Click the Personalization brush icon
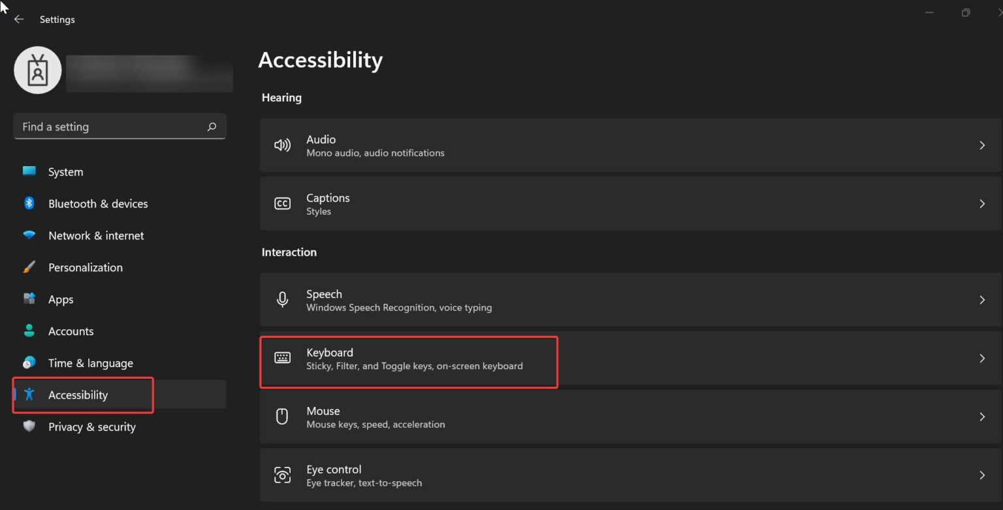This screenshot has width=1003, height=510. click(29, 267)
